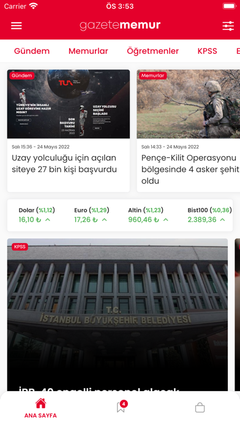Tap 'Salı 15:36 - 24 Mayıs 2022' date
This screenshot has width=240, height=426.
[x=40, y=147]
